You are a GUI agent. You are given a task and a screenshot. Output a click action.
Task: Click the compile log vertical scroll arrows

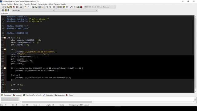[195, 99]
